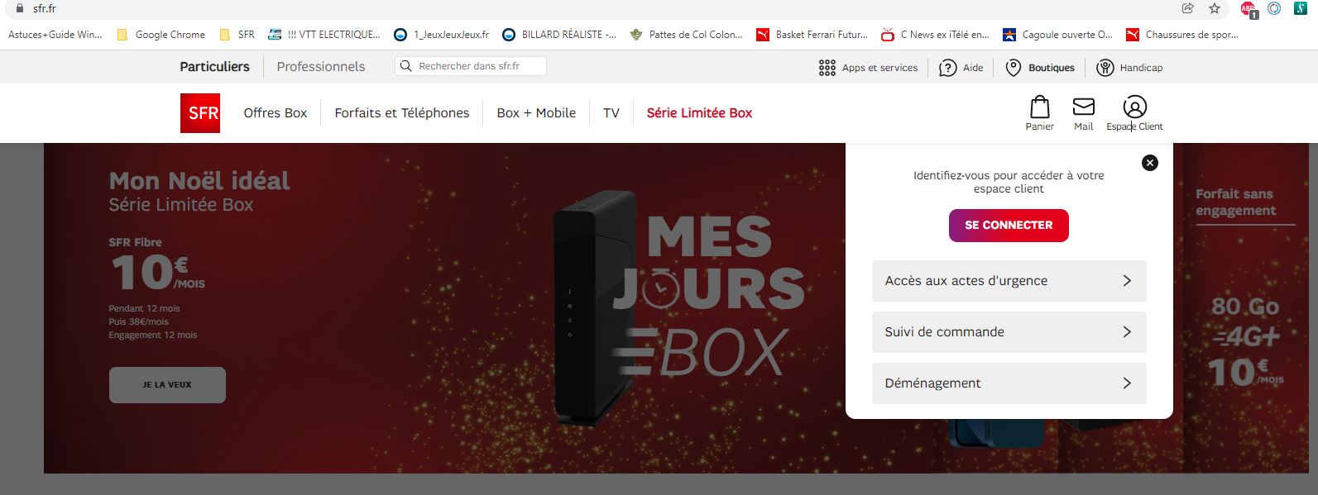This screenshot has height=495, width=1318.
Task: Open Série Limitée Box link
Action: (699, 113)
